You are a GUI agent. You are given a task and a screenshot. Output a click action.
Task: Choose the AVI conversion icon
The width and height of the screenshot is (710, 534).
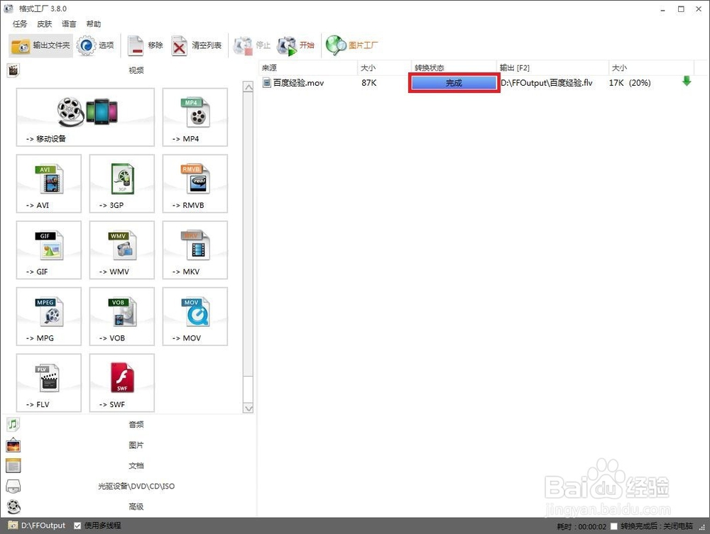(49, 184)
